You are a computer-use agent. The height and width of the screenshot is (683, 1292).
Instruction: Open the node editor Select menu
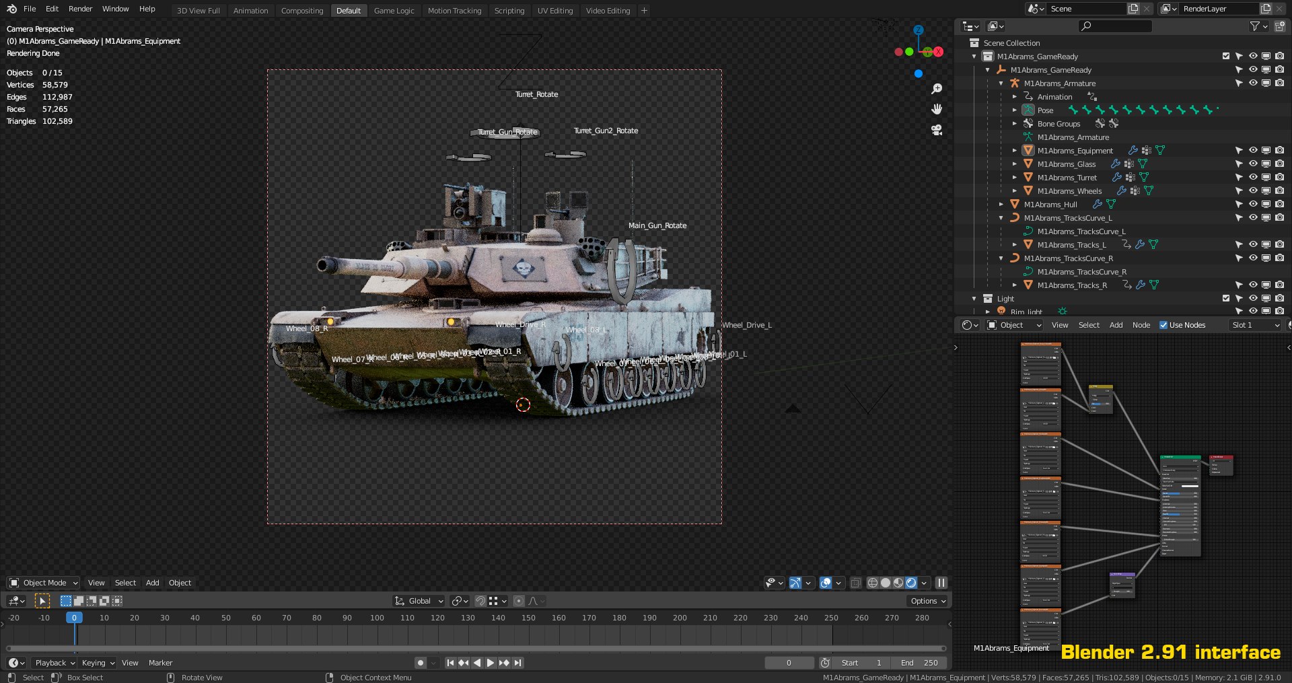pyautogui.click(x=1089, y=325)
